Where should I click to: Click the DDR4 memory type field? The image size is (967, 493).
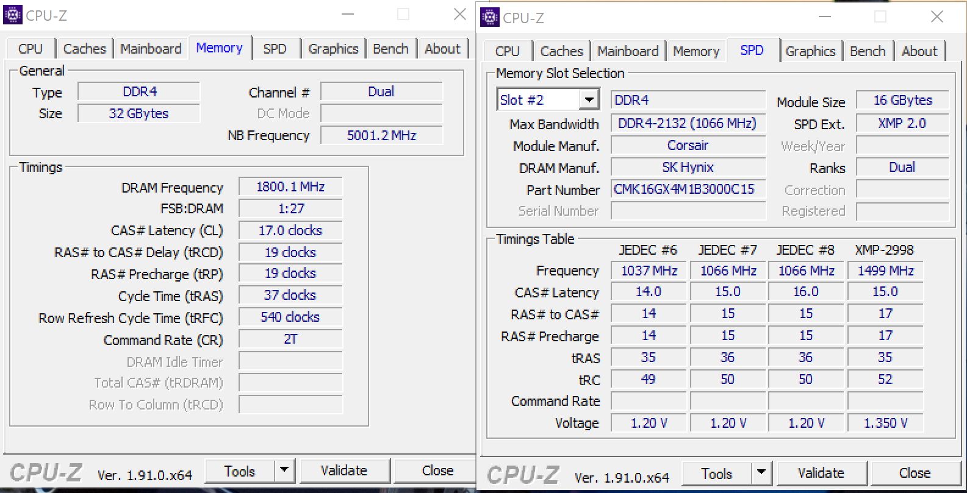[x=139, y=92]
